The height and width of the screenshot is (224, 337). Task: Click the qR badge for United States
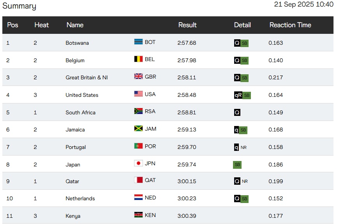point(238,95)
